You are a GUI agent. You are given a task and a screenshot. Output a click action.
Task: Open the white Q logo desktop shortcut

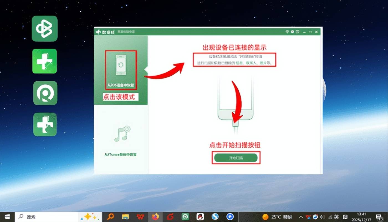pyautogui.click(x=45, y=93)
